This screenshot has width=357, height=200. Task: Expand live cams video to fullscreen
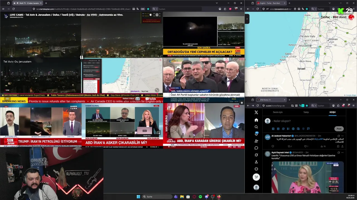157,90
